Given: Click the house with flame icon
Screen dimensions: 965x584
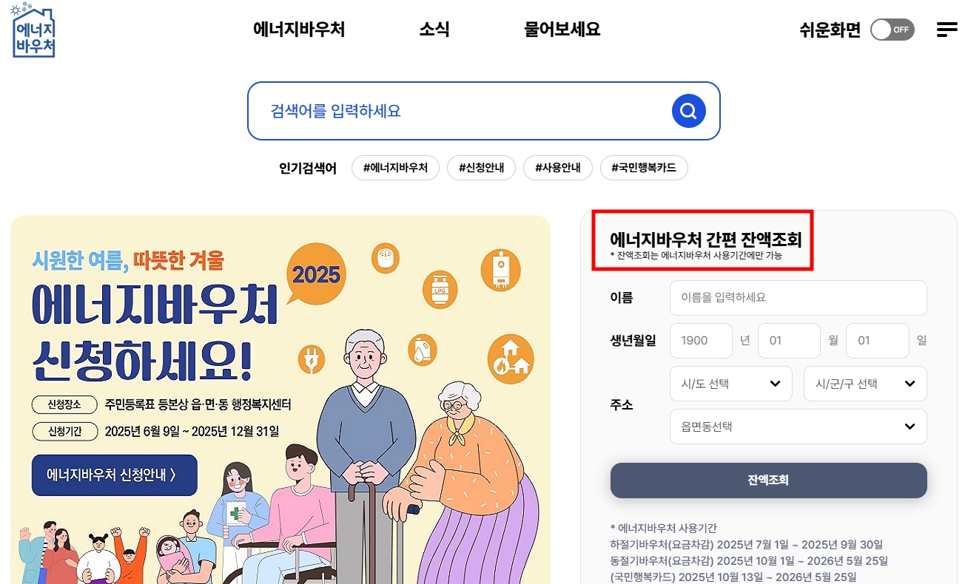Looking at the screenshot, I should coord(511,359).
